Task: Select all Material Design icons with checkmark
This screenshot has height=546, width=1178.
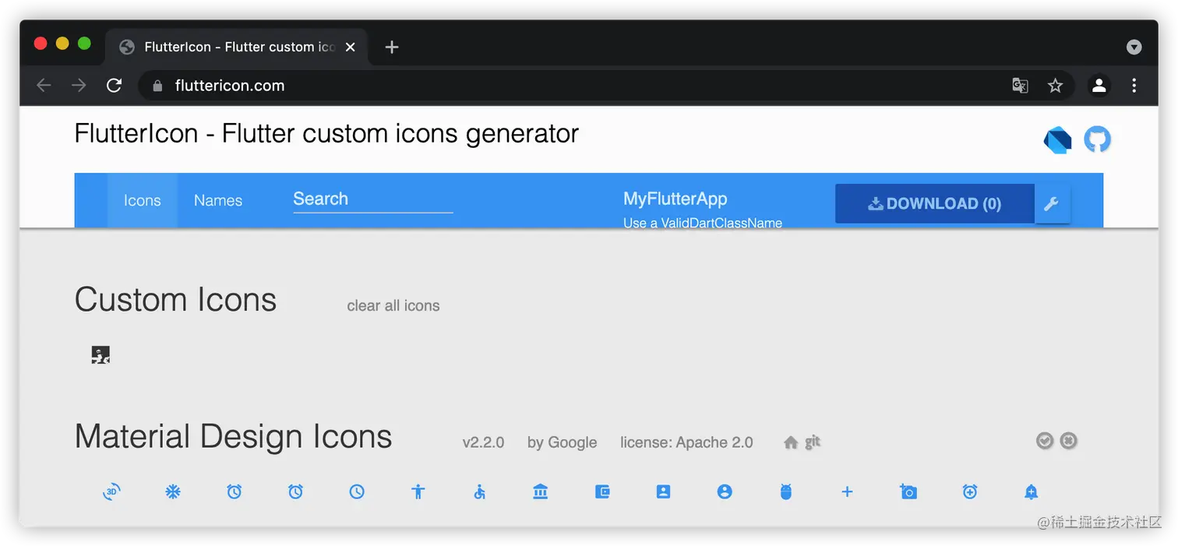Action: [x=1045, y=441]
